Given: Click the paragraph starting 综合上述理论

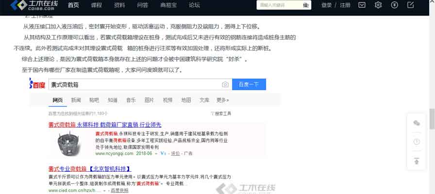Looking at the screenshot, I should coord(135,59).
